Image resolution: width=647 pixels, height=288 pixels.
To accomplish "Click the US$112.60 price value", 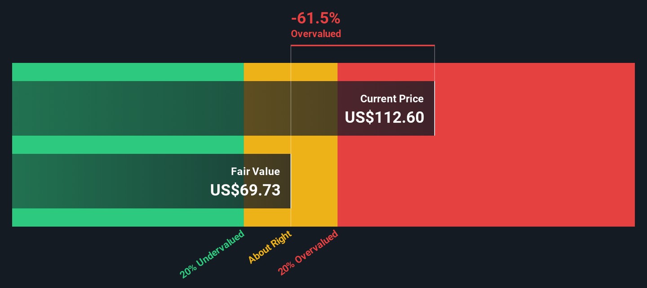I will tap(384, 118).
